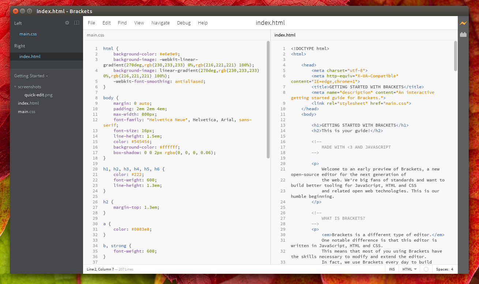Toggle the split view layout icon
479x284 pixels.
pos(76,23)
